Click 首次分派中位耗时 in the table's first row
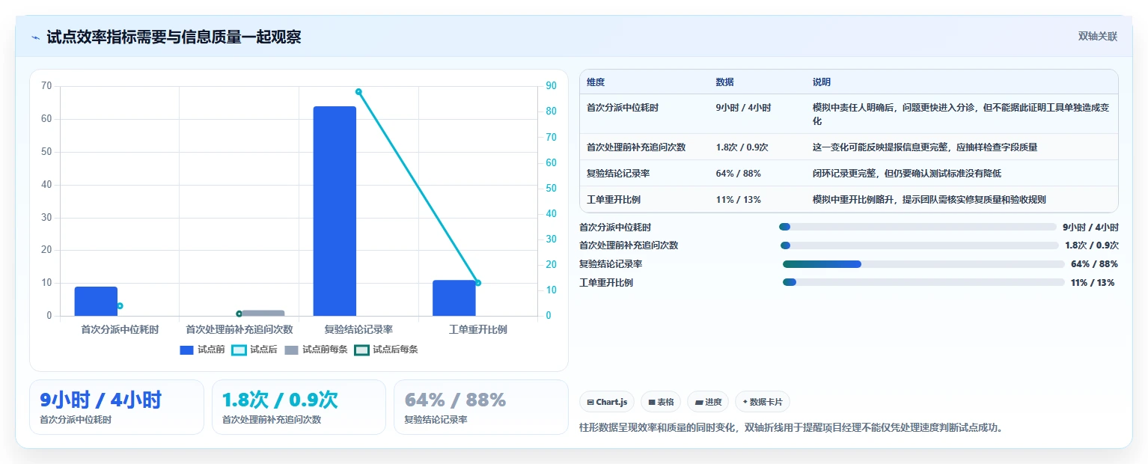Image resolution: width=1148 pixels, height=464 pixels. click(x=623, y=108)
